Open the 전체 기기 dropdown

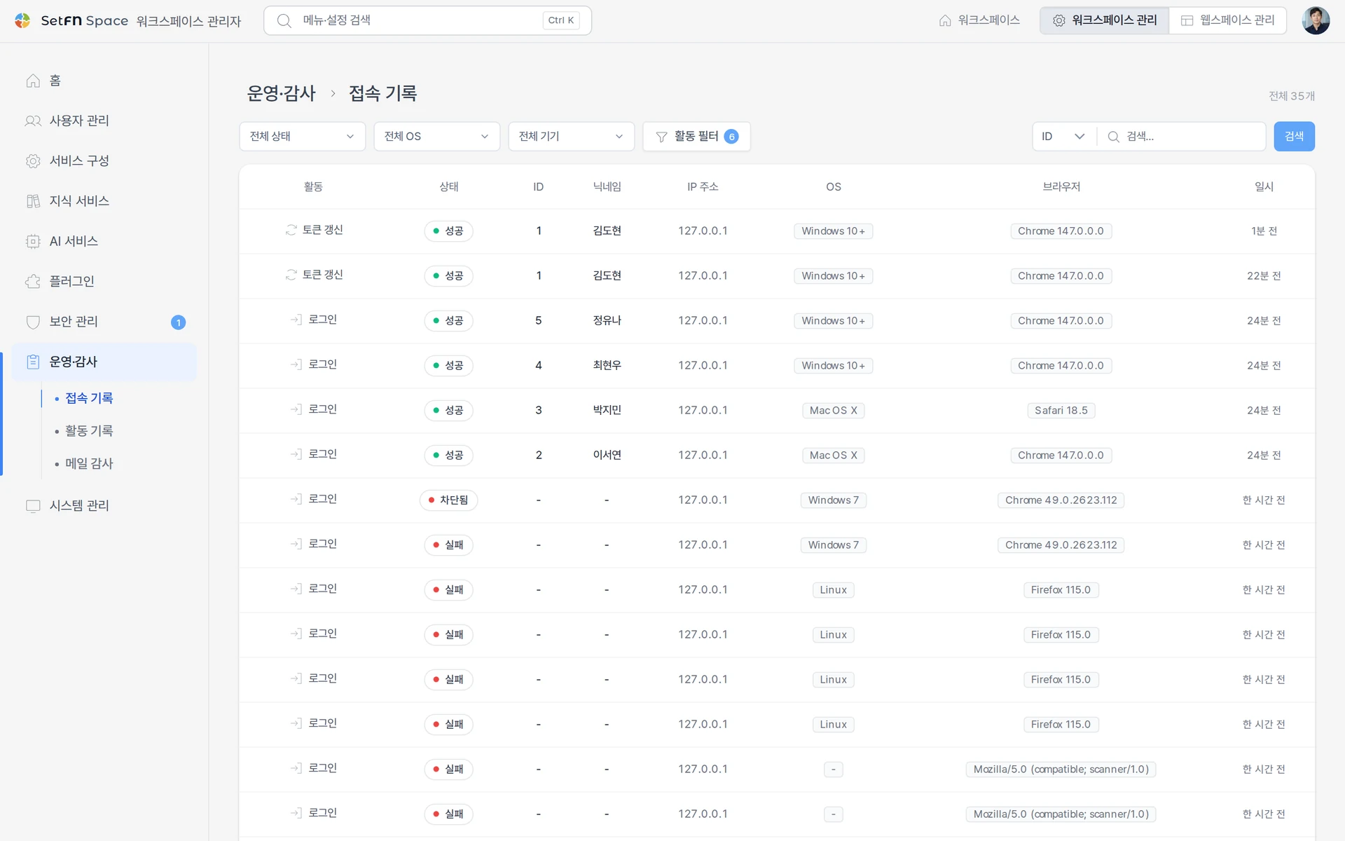[x=571, y=136]
